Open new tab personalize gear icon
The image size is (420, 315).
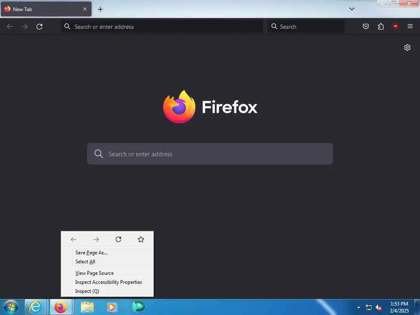coord(407,48)
